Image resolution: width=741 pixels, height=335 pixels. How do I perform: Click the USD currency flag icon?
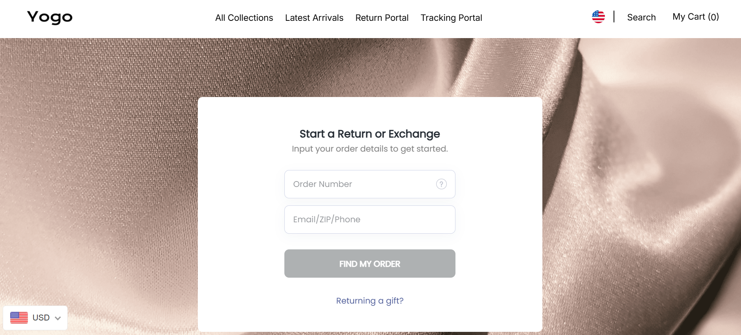point(19,317)
